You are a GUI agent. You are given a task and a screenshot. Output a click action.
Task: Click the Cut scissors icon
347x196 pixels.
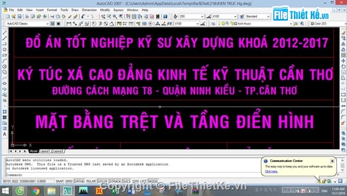click(52, 16)
